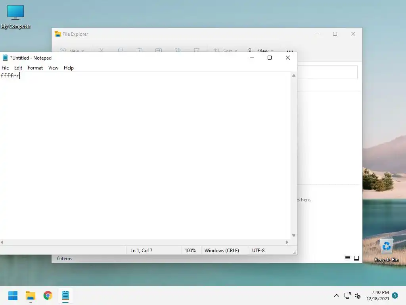
Task: Minimize the Notepad window
Action: click(x=252, y=58)
